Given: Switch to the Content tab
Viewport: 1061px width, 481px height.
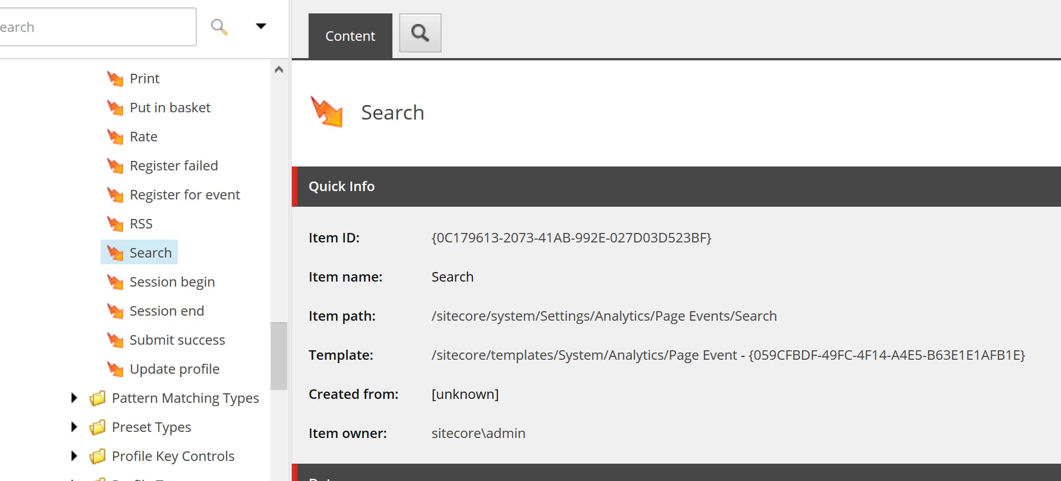Looking at the screenshot, I should [x=350, y=36].
